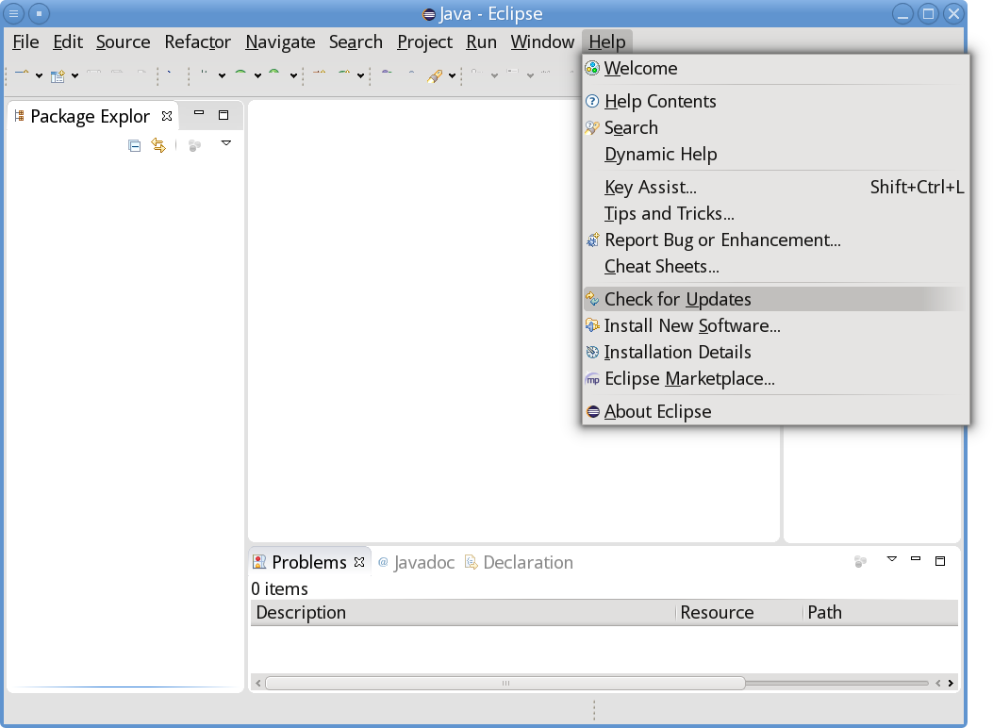Open the Source menu
Screen dimensions: 993x728
pyautogui.click(x=123, y=41)
